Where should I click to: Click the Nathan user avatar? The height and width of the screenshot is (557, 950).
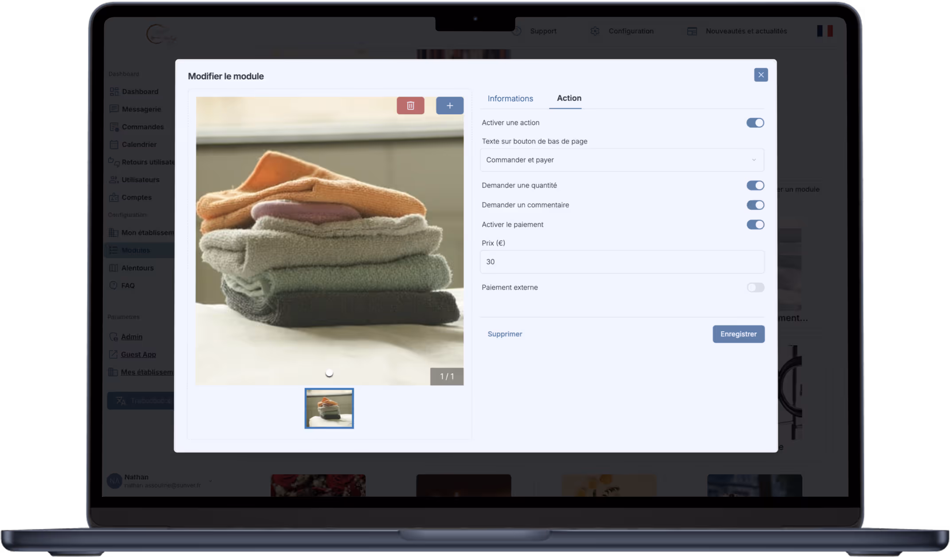pyautogui.click(x=114, y=481)
